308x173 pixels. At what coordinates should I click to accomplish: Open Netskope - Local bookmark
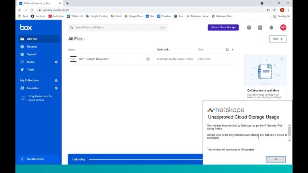(x=197, y=16)
